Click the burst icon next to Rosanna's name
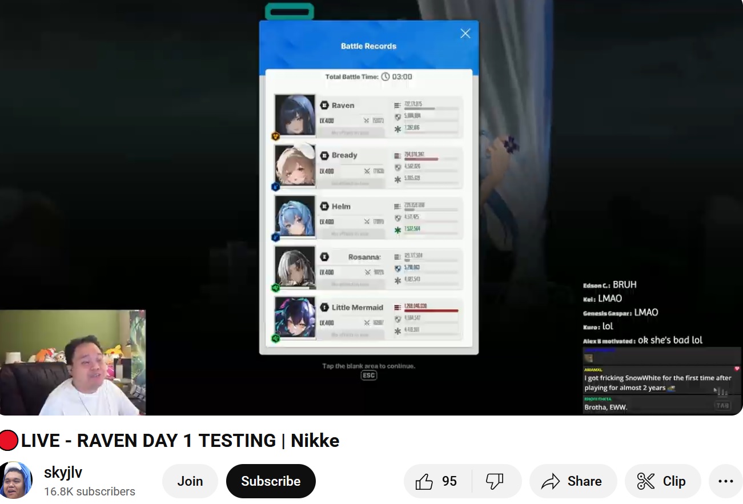Screen dimensions: 743x504 [x=324, y=257]
